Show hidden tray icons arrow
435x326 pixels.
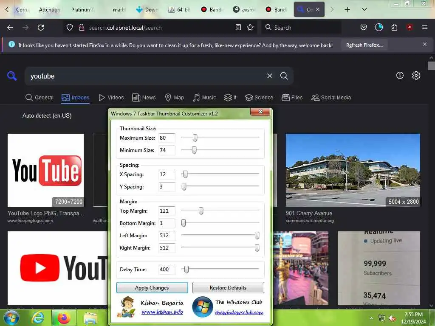[371, 318]
